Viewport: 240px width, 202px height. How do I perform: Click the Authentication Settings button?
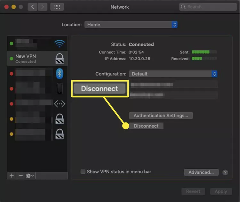click(x=161, y=116)
